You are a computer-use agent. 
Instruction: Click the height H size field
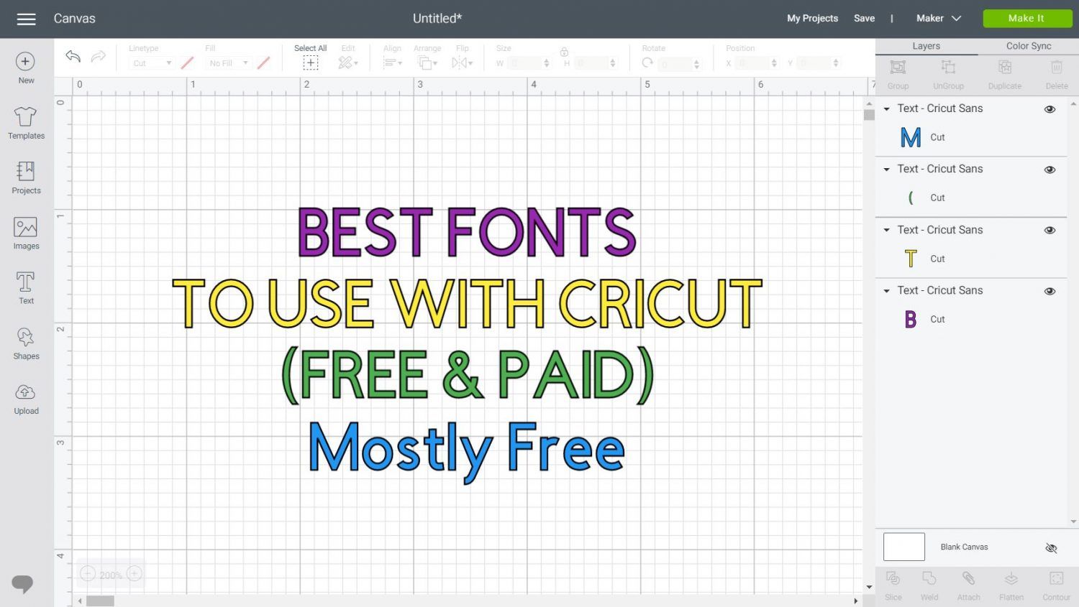coord(596,63)
